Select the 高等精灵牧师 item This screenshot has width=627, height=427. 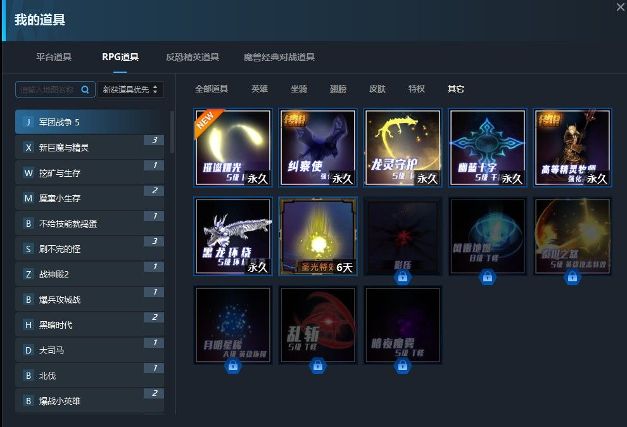[x=572, y=148]
